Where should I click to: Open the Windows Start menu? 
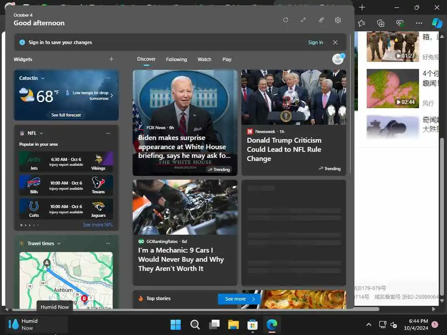(x=175, y=325)
